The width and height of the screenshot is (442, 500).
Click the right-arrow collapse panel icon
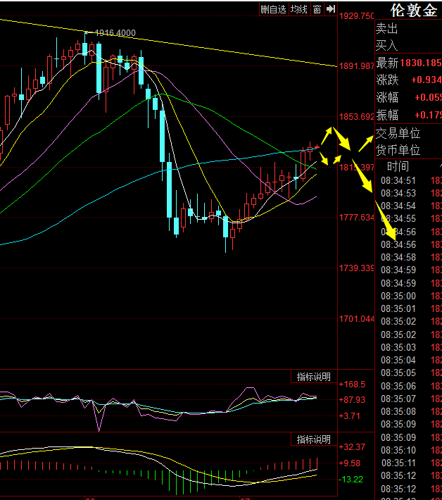click(331, 9)
